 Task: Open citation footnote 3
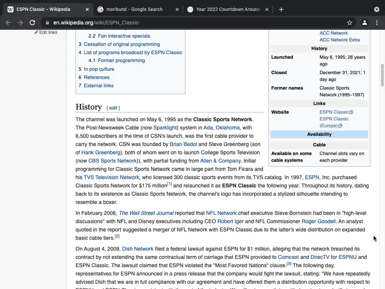[x=289, y=264]
